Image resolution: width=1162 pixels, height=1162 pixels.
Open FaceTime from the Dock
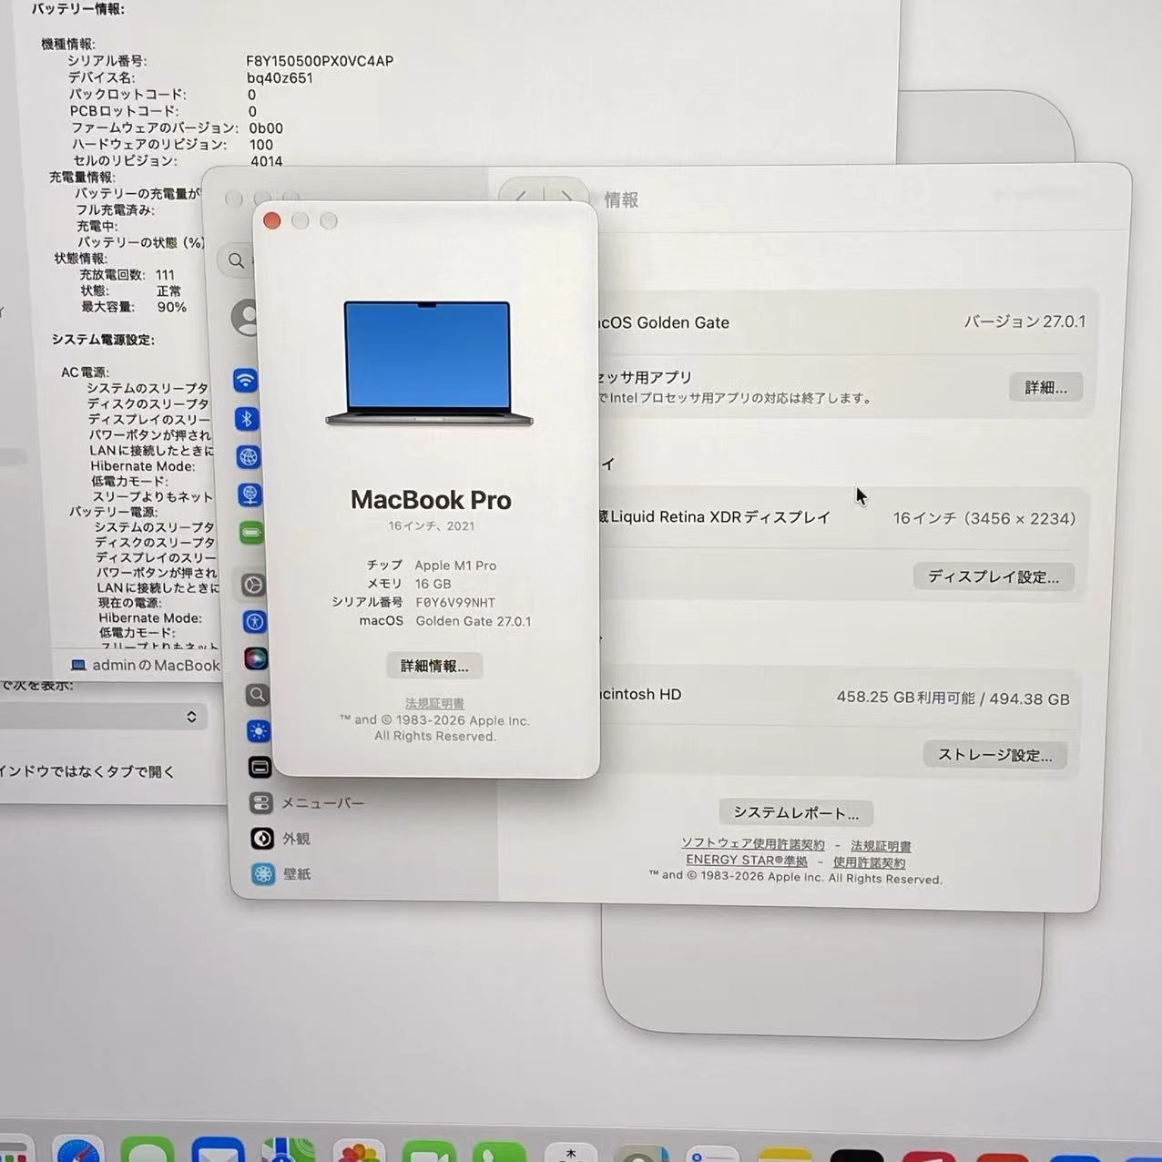pyautogui.click(x=428, y=1151)
